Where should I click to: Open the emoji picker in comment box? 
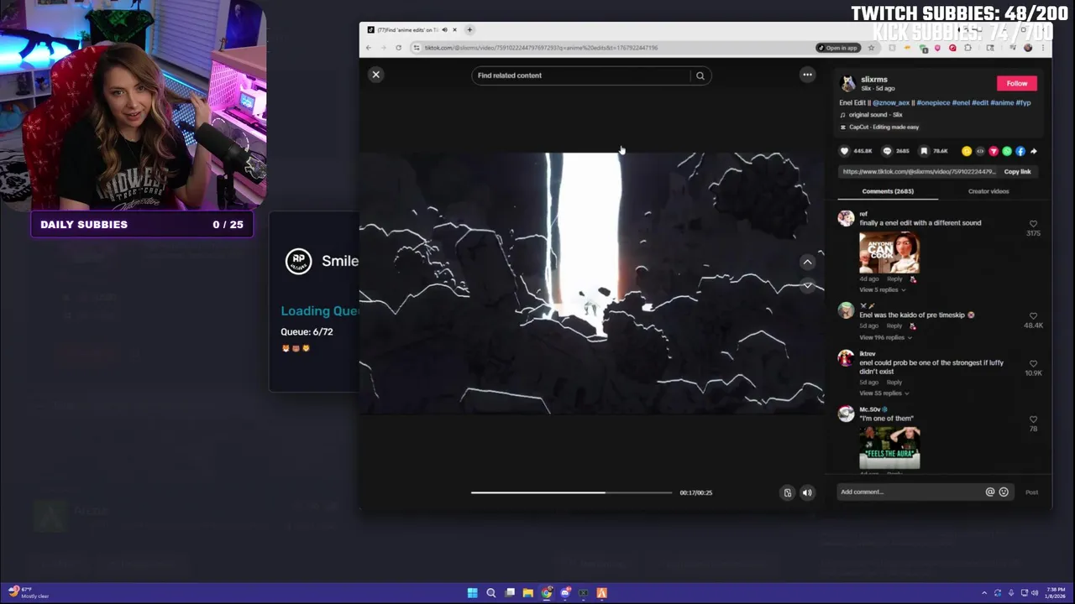click(x=1004, y=492)
